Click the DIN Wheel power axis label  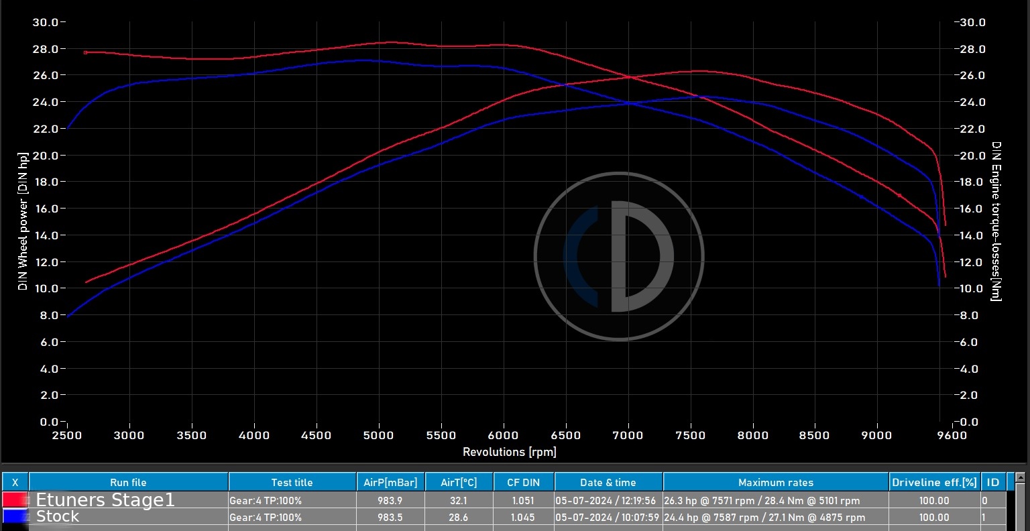coord(23,221)
